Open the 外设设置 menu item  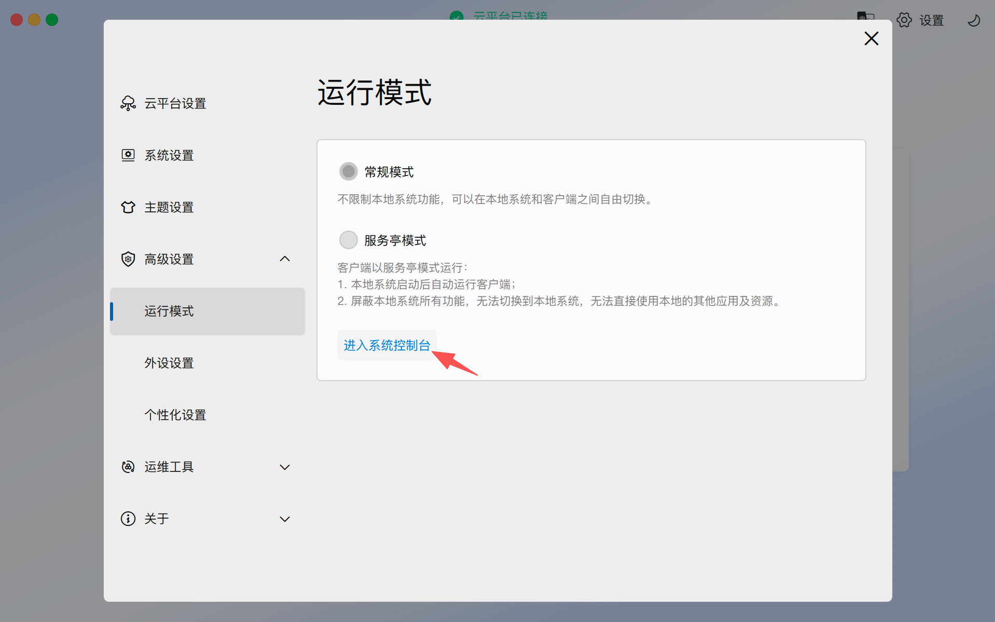169,363
